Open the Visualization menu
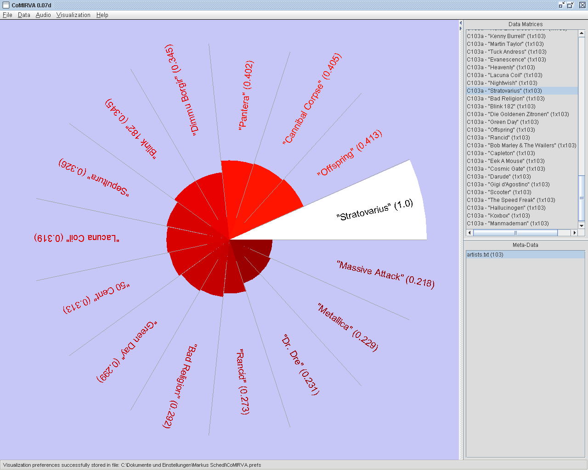 point(73,15)
